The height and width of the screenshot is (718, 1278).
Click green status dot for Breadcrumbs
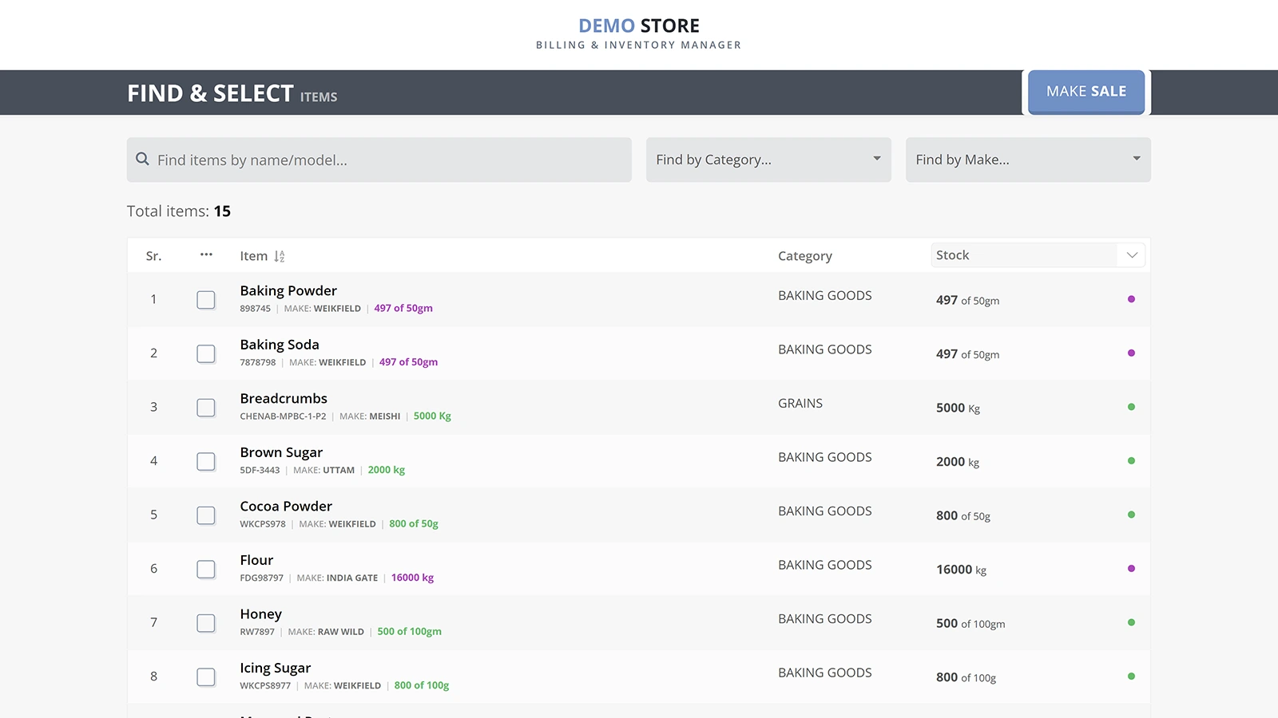(x=1131, y=407)
